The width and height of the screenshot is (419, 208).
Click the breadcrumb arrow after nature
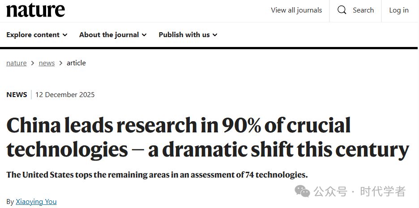click(33, 63)
